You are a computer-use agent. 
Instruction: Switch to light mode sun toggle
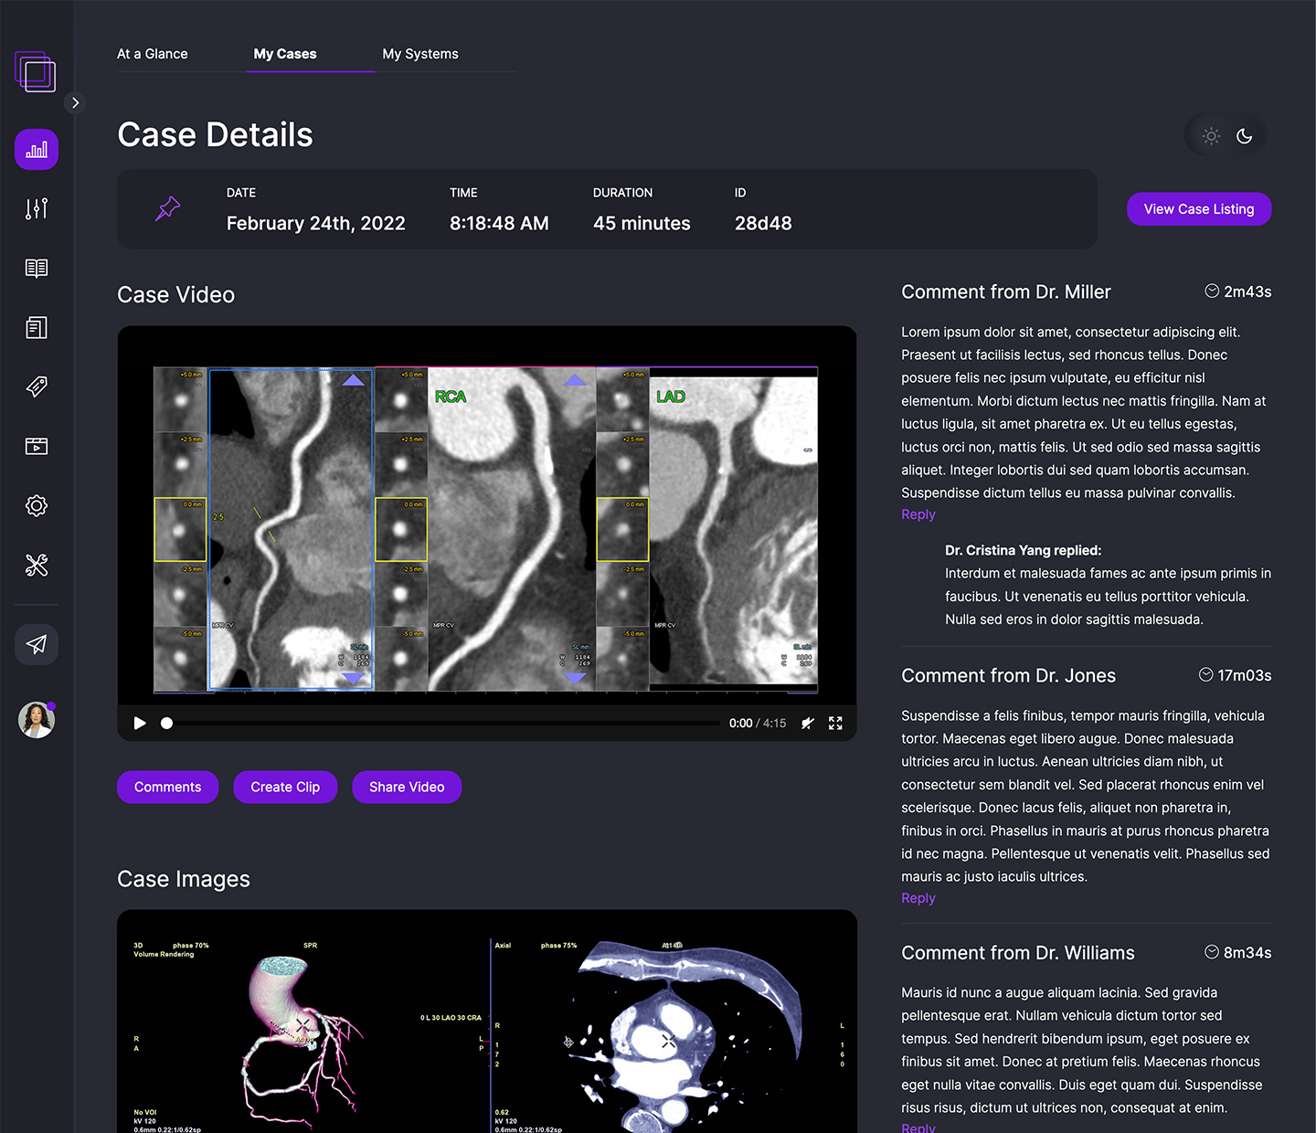pos(1211,136)
